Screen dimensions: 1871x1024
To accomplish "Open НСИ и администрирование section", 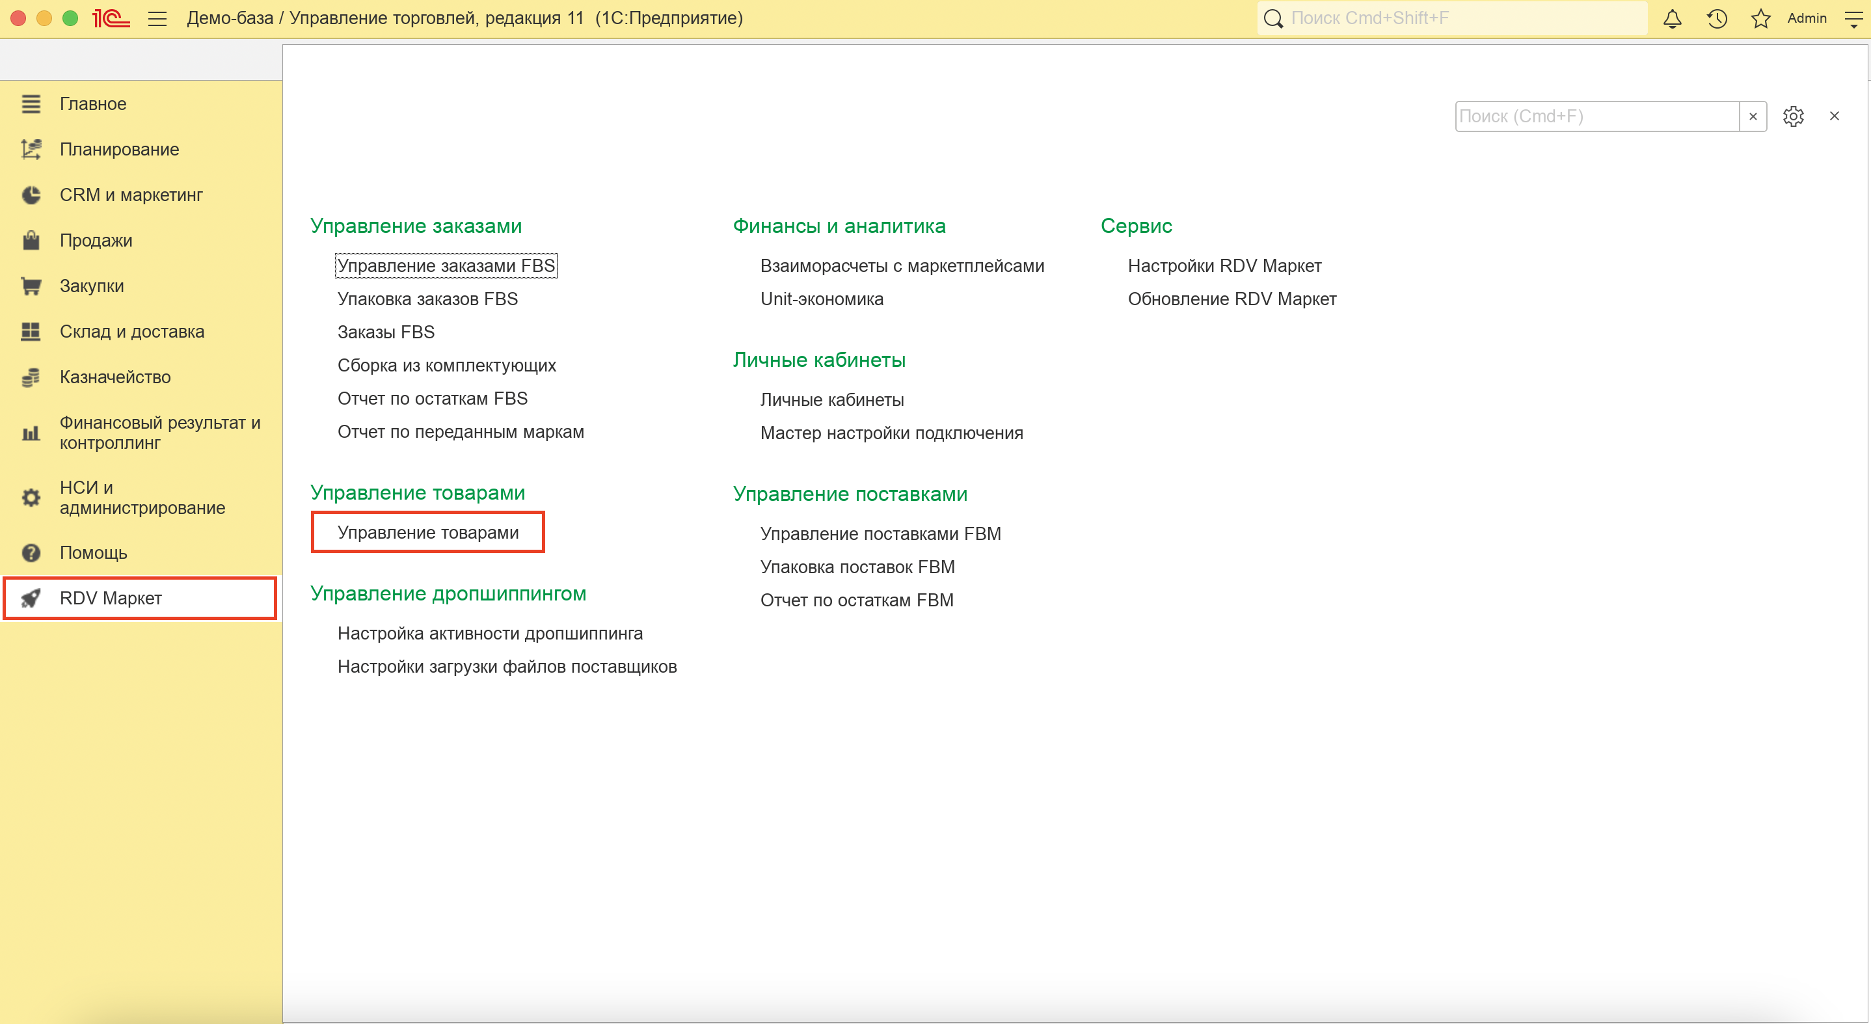I will click(142, 498).
